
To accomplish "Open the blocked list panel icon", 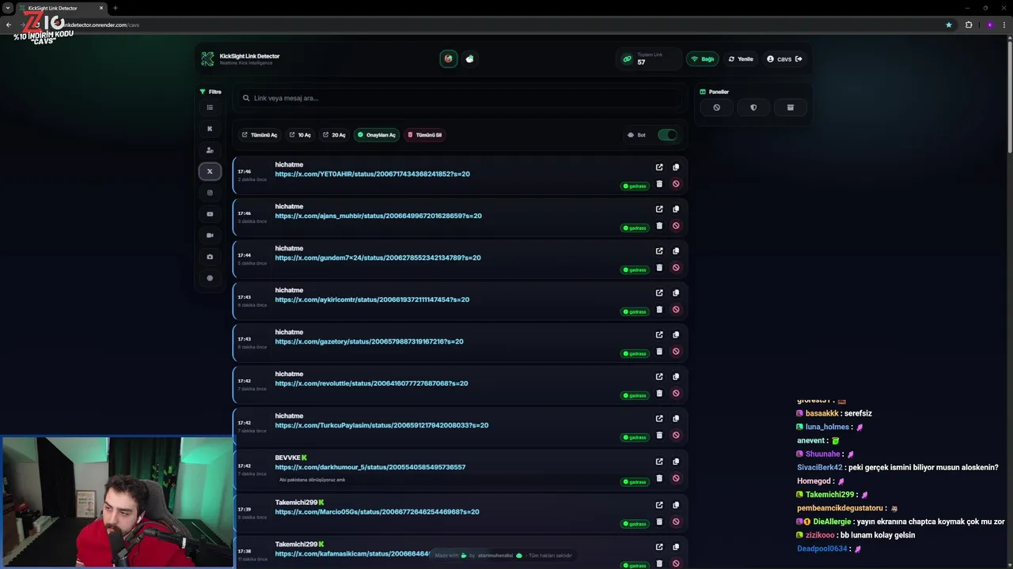I will pos(716,107).
